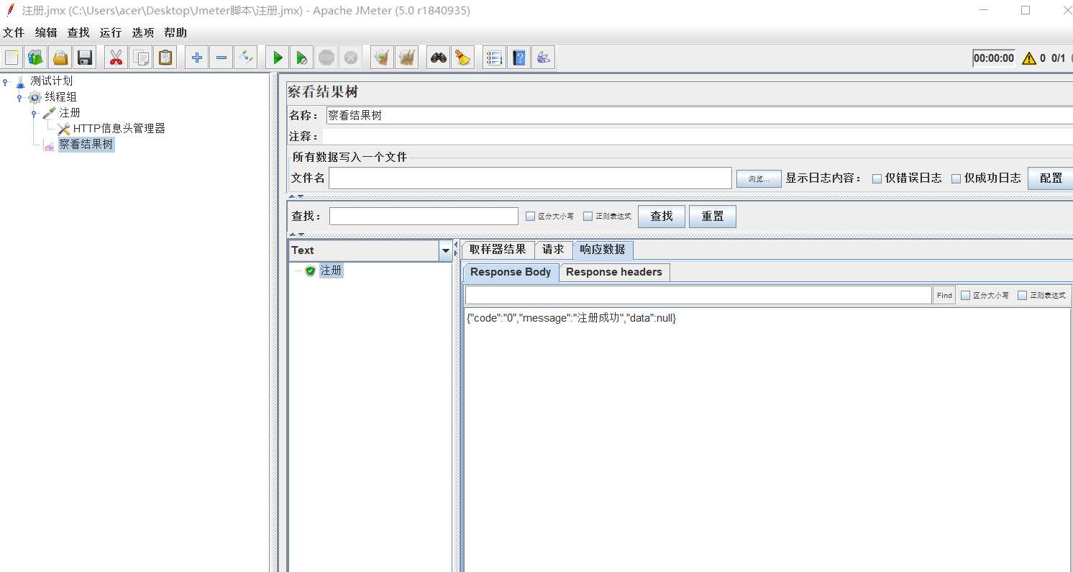Click into the 查找 search text field

[x=424, y=216]
